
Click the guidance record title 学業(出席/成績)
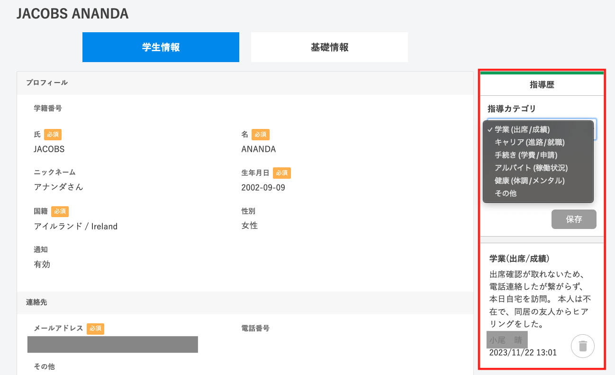519,259
